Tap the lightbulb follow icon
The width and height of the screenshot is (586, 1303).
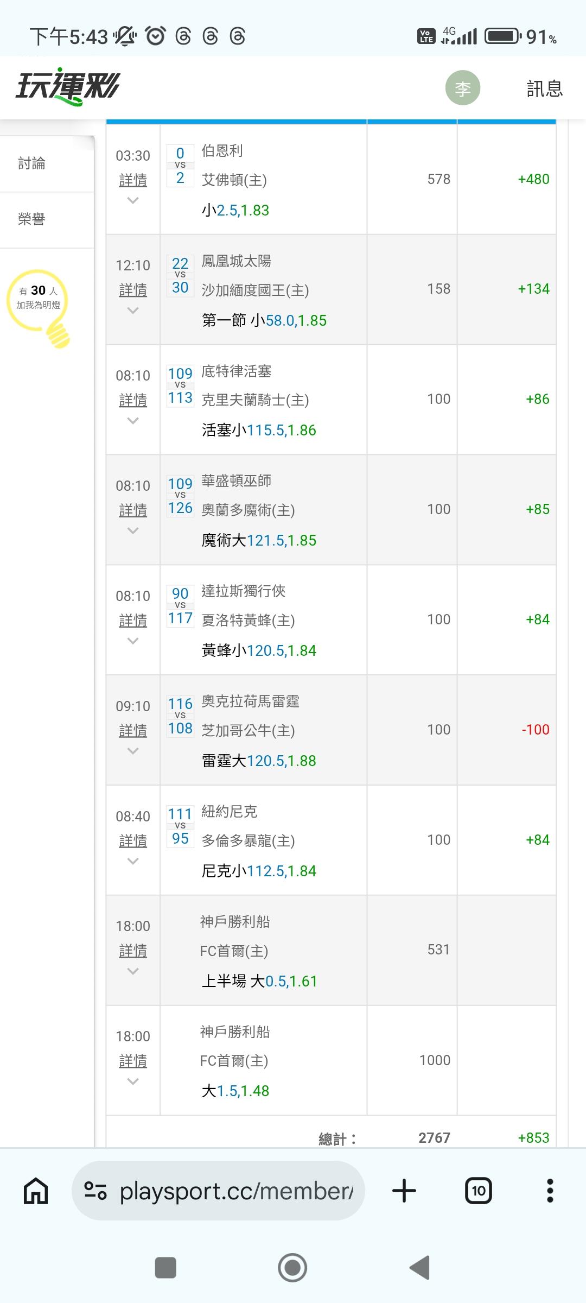click(x=39, y=307)
